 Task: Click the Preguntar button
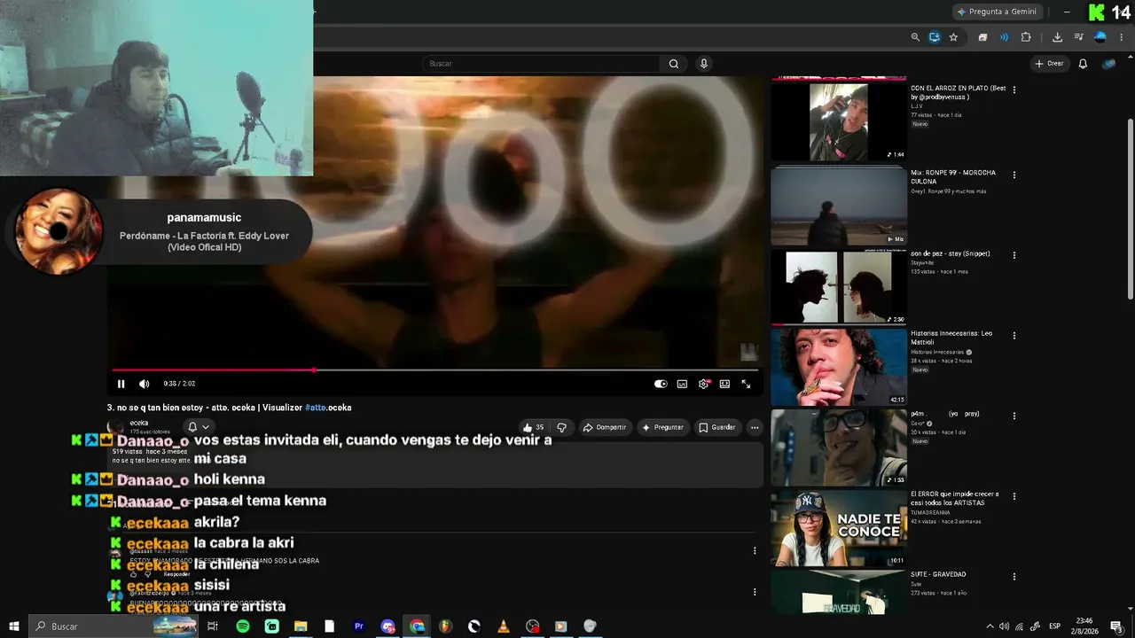tap(663, 427)
